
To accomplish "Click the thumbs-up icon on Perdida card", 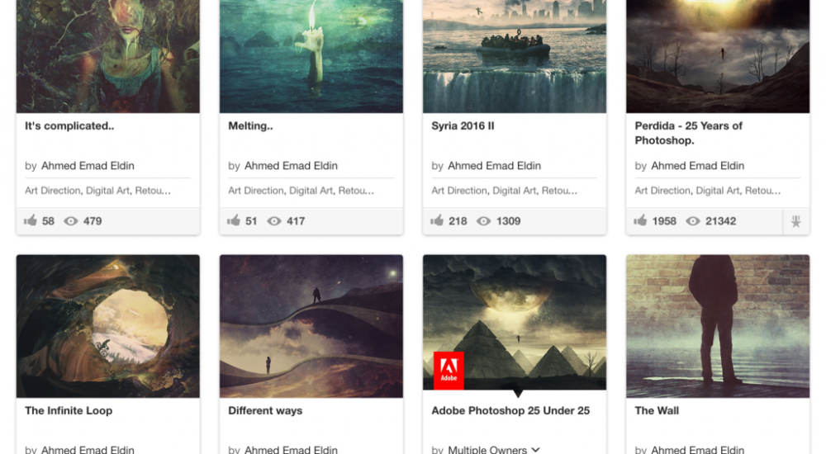I will [x=641, y=220].
